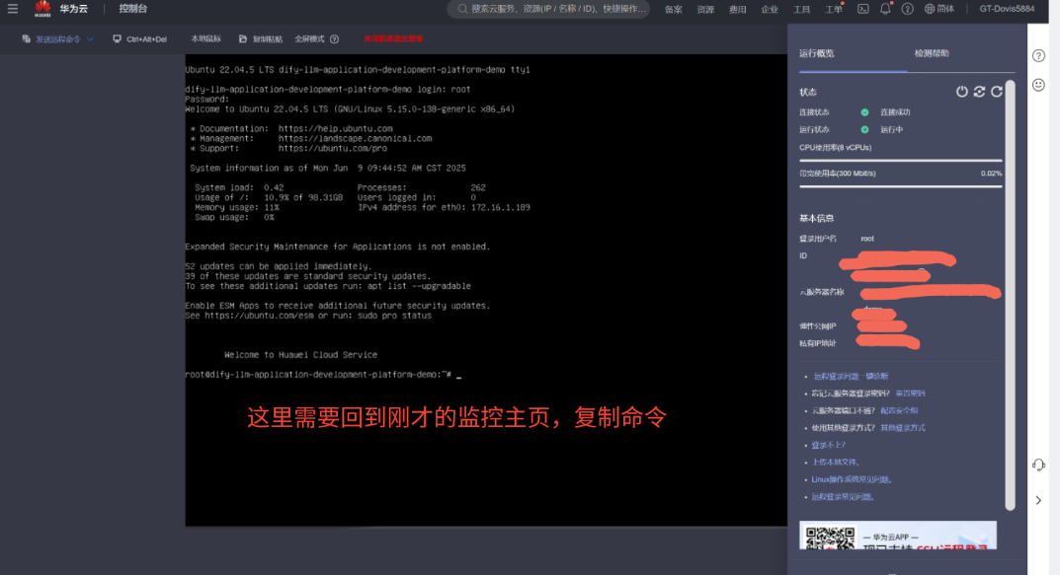1060x575 pixels.
Task: Select the 运行概览 tab
Action: 817,53
